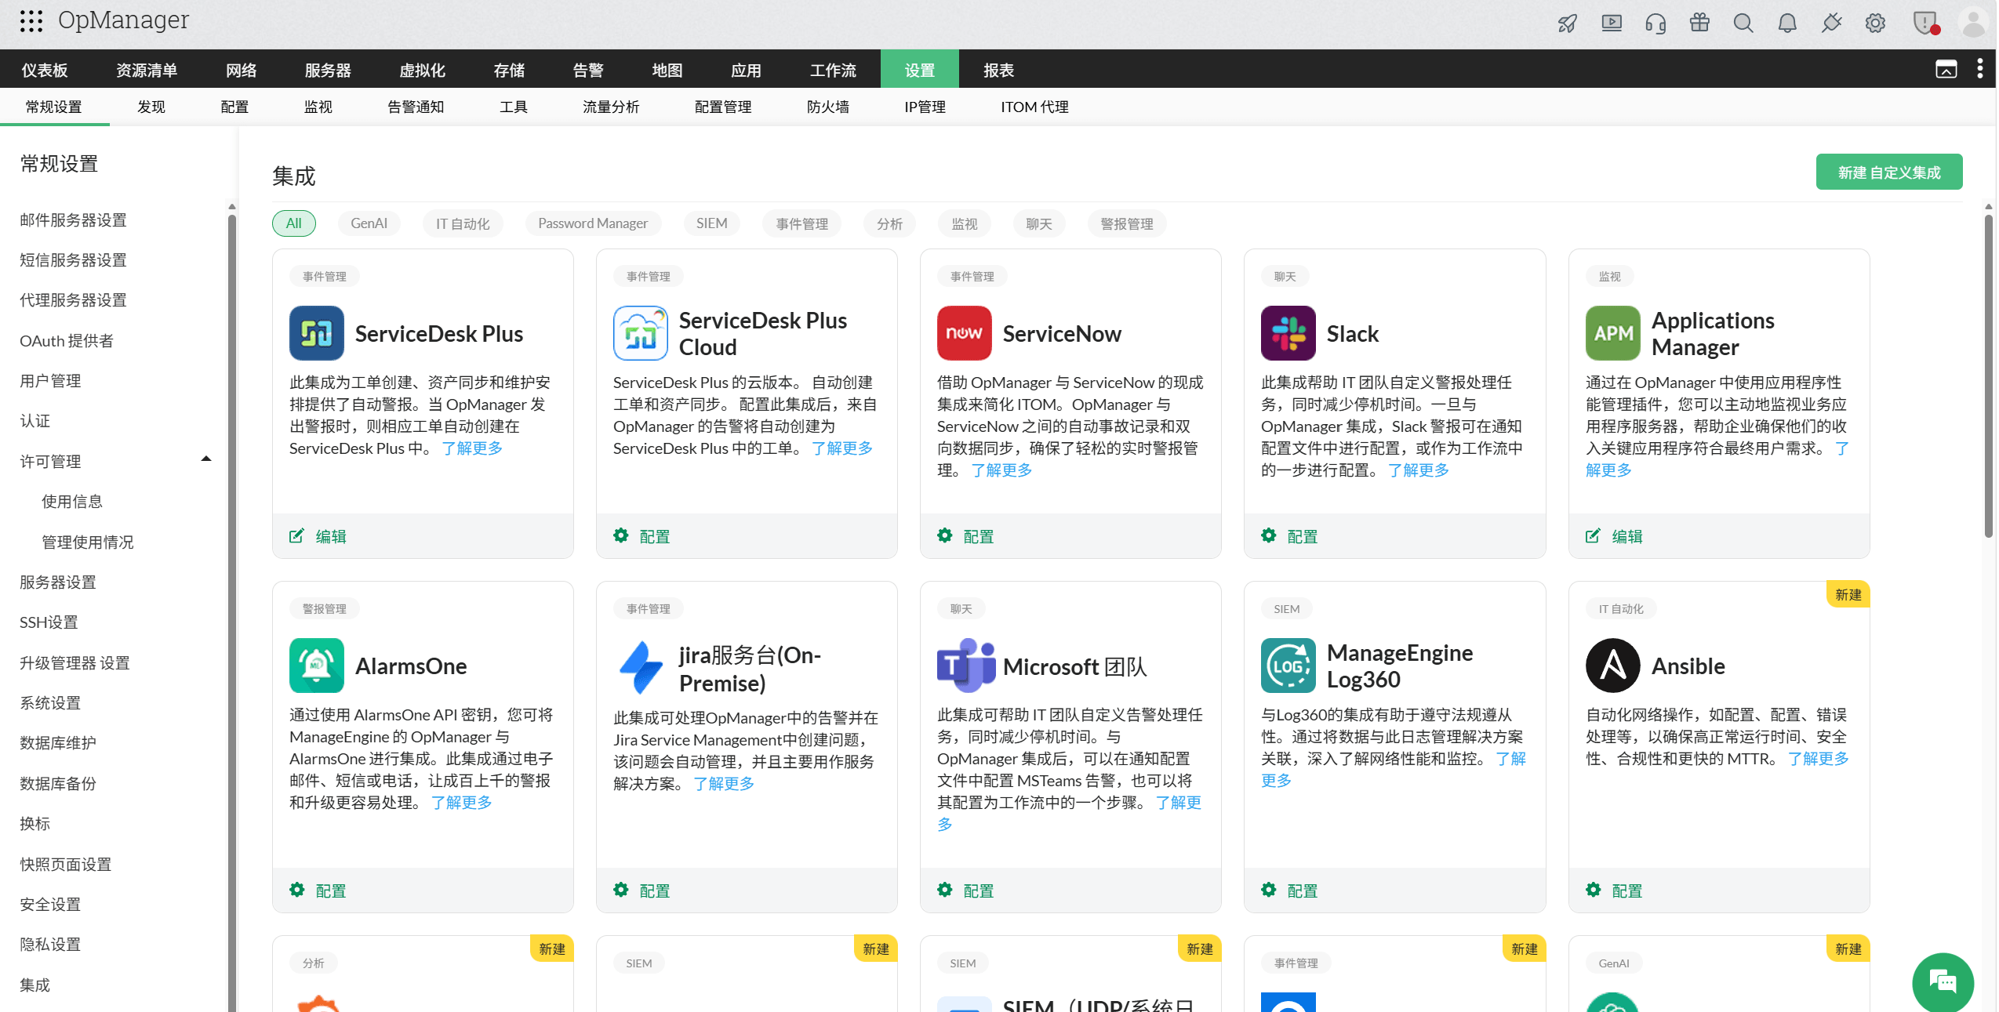Filter integrations by 分析 chip
Screen dimensions: 1999x1012
[x=890, y=223]
